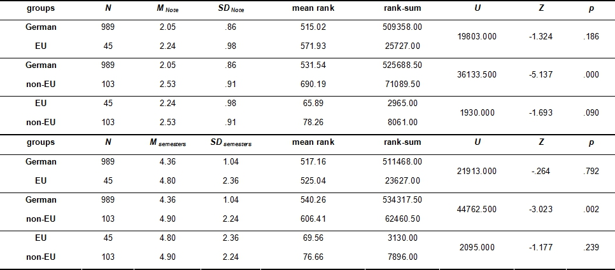Image resolution: width=615 pixels, height=270 pixels.
Task: Click the p value .002
Action: [591, 209]
